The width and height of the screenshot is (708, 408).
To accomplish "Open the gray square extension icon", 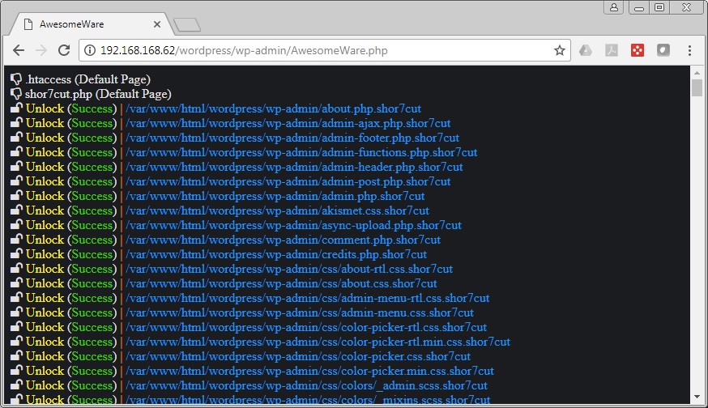I will (663, 50).
